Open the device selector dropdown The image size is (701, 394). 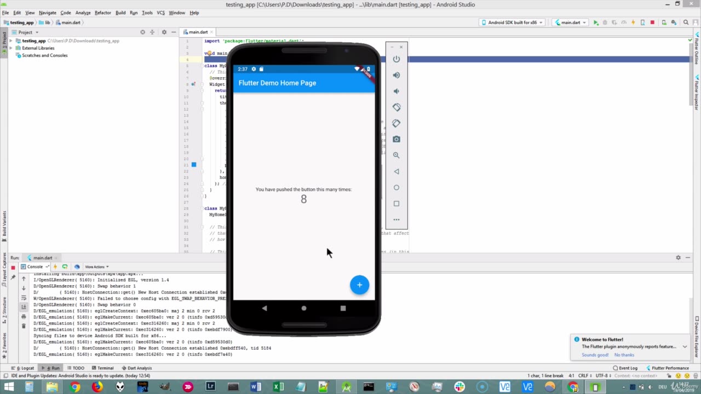coord(512,22)
